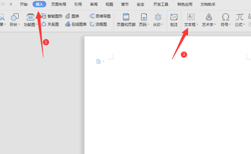Screen dimensions: 251x154
Task: Expand the WordArt (艺术字) dropdown arrow
Action: [215, 25]
